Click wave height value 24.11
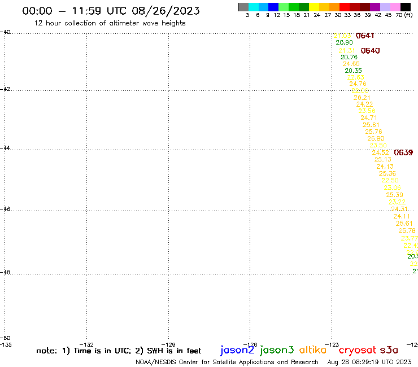Image resolution: width=418 pixels, height=367 pixels. click(402, 216)
